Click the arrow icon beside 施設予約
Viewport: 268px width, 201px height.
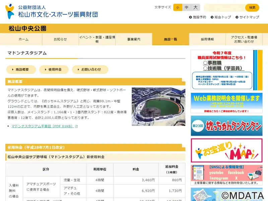click(190, 17)
